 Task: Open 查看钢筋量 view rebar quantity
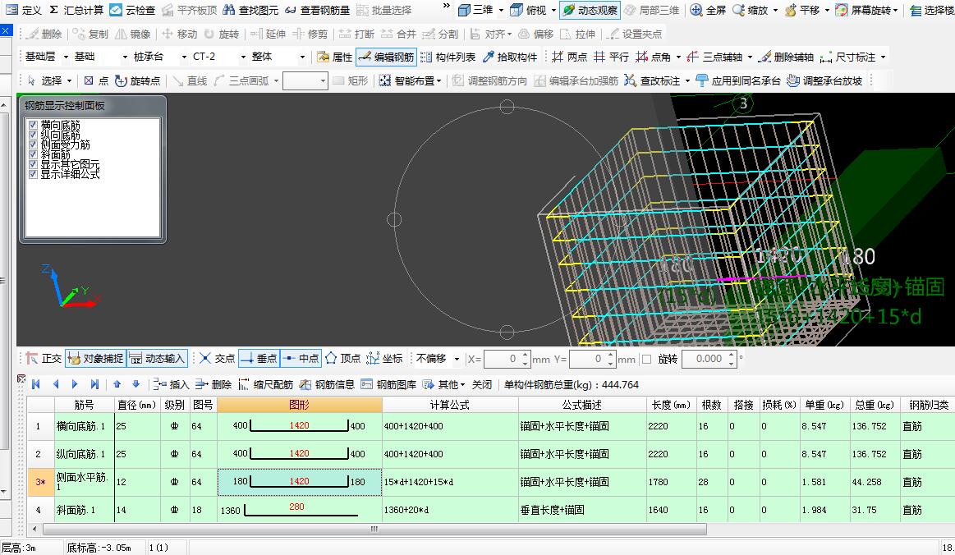coord(317,10)
